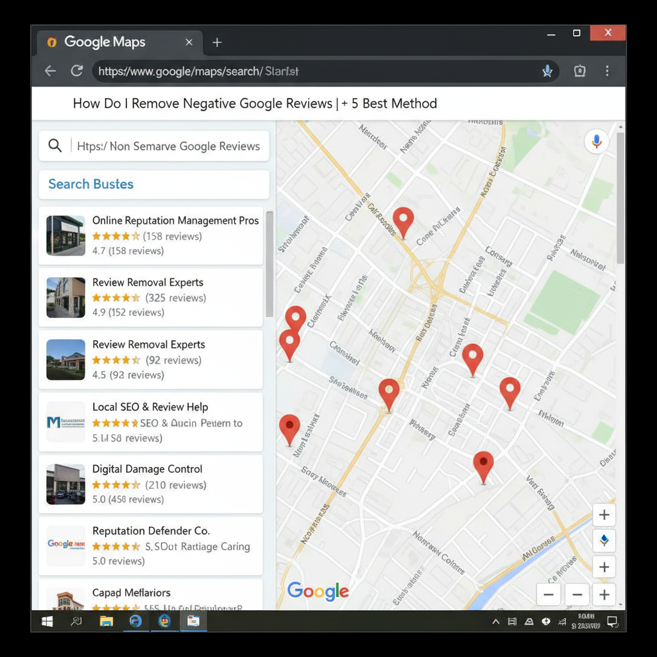Screen dimensions: 657x657
Task: Click the search magnifier icon
Action: [x=55, y=146]
